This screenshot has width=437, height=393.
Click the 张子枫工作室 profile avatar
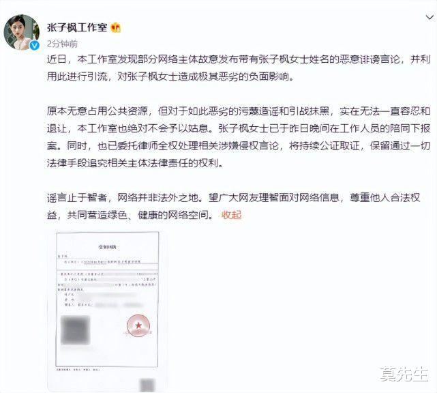pos(22,32)
